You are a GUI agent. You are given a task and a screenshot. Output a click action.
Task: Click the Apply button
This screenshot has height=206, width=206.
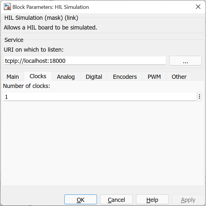(188, 200)
